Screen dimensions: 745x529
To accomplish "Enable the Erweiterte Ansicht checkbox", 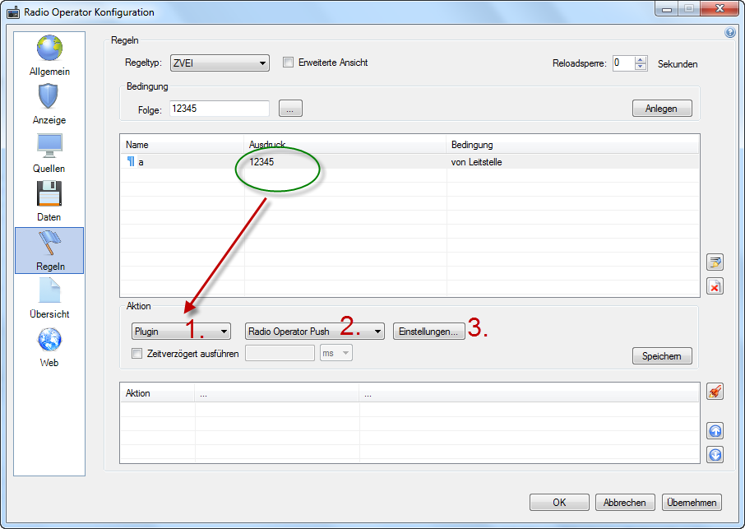I will (288, 63).
